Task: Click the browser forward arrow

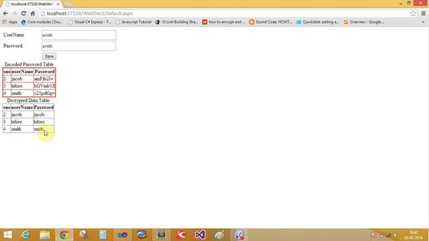Action: tap(15, 13)
